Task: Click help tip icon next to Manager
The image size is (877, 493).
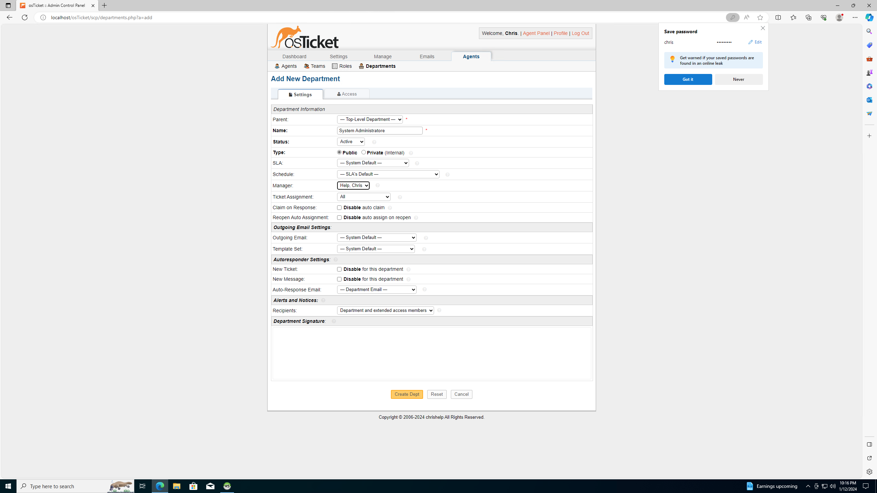Action: (x=378, y=186)
